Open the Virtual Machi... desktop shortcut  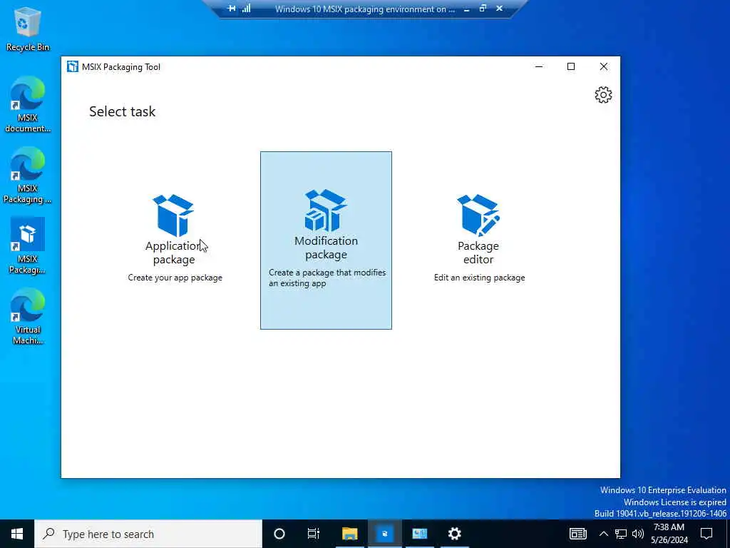click(x=28, y=317)
